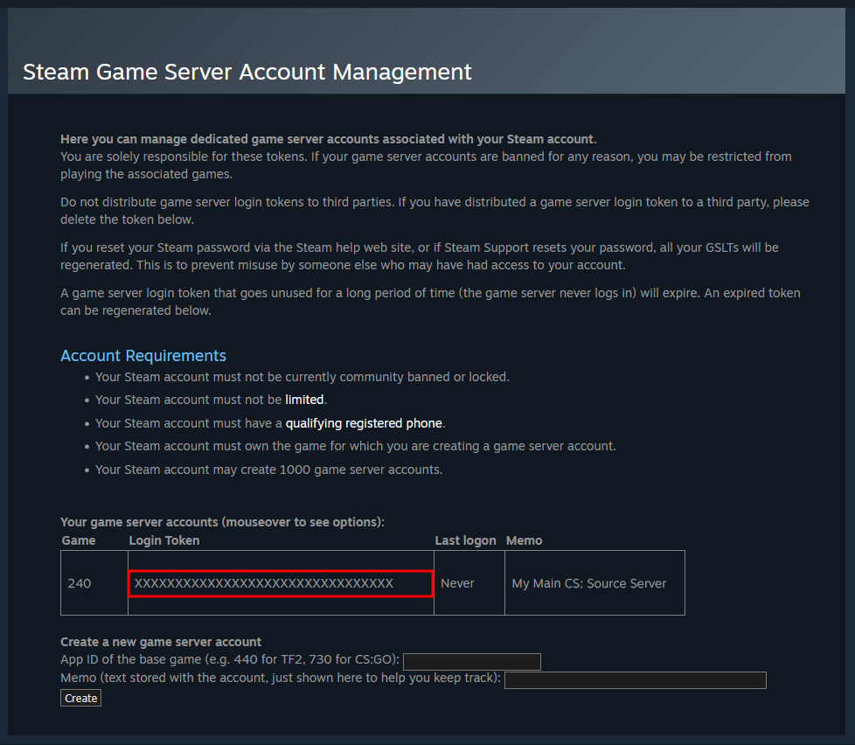This screenshot has width=855, height=745.
Task: Follow the "qualifying registered phone" link
Action: tap(364, 423)
